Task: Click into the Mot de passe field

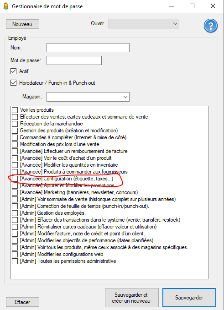Action: pos(74,60)
